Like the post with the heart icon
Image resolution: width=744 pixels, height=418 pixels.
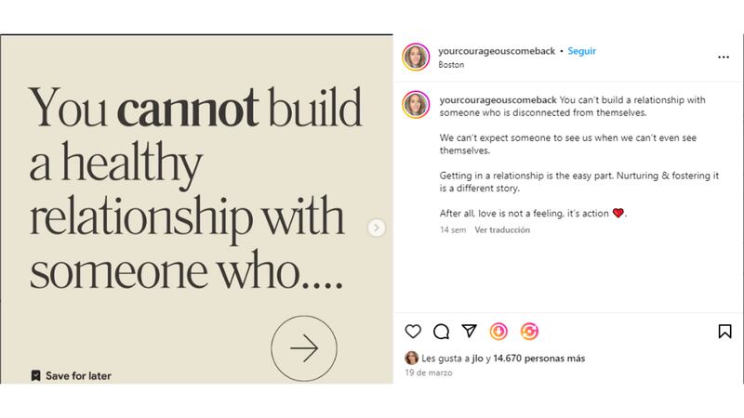click(413, 331)
